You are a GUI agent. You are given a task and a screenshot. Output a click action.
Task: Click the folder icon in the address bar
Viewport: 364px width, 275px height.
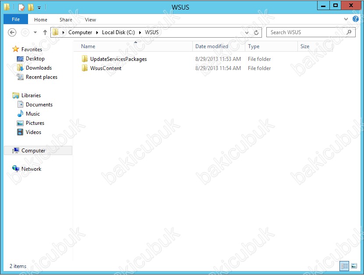[56, 32]
